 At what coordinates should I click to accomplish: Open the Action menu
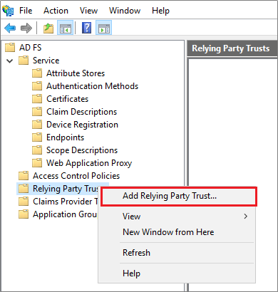[56, 11]
